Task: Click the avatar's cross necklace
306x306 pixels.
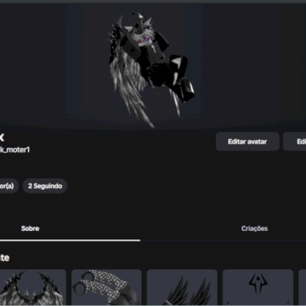Action: click(153, 48)
